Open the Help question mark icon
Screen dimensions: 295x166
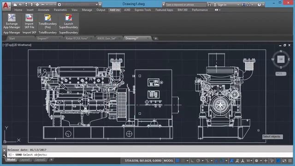coord(259,5)
